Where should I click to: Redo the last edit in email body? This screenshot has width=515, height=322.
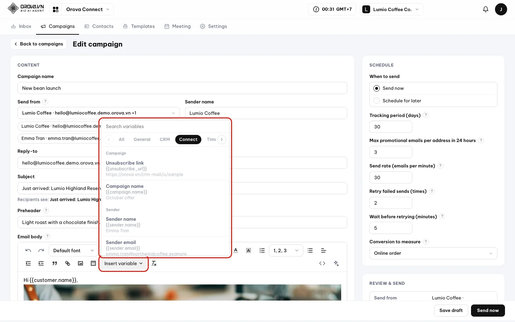click(41, 250)
